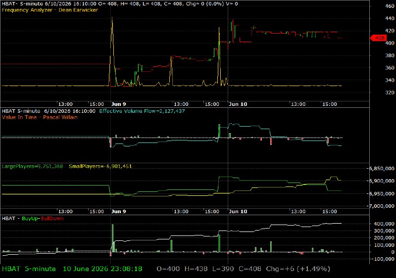Click the 420 price axis label
The image size is (396, 278).
pos(390,31)
